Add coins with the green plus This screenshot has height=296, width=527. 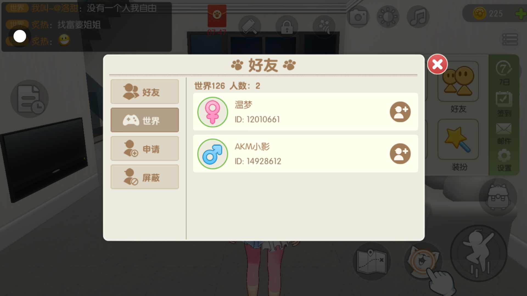click(520, 14)
